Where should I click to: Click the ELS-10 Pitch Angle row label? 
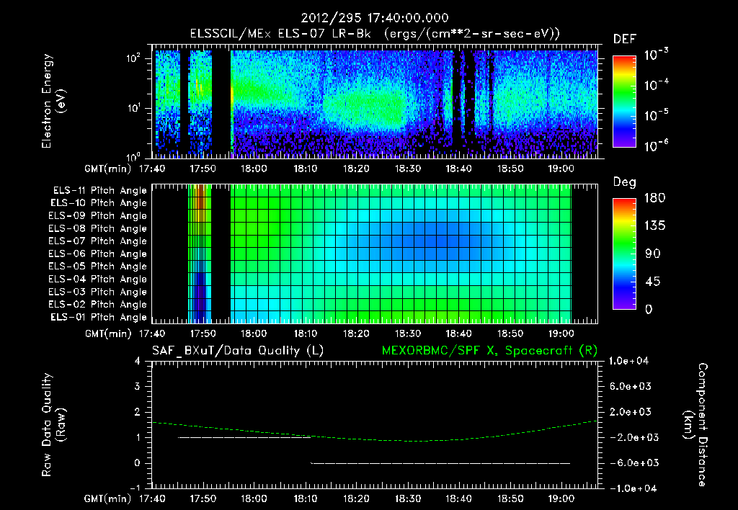tap(98, 203)
